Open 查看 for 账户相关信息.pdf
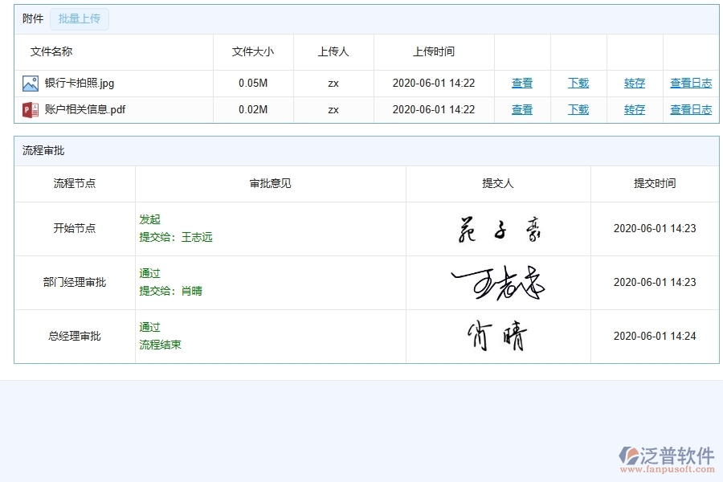Screen dimensions: 723x482 pos(521,109)
